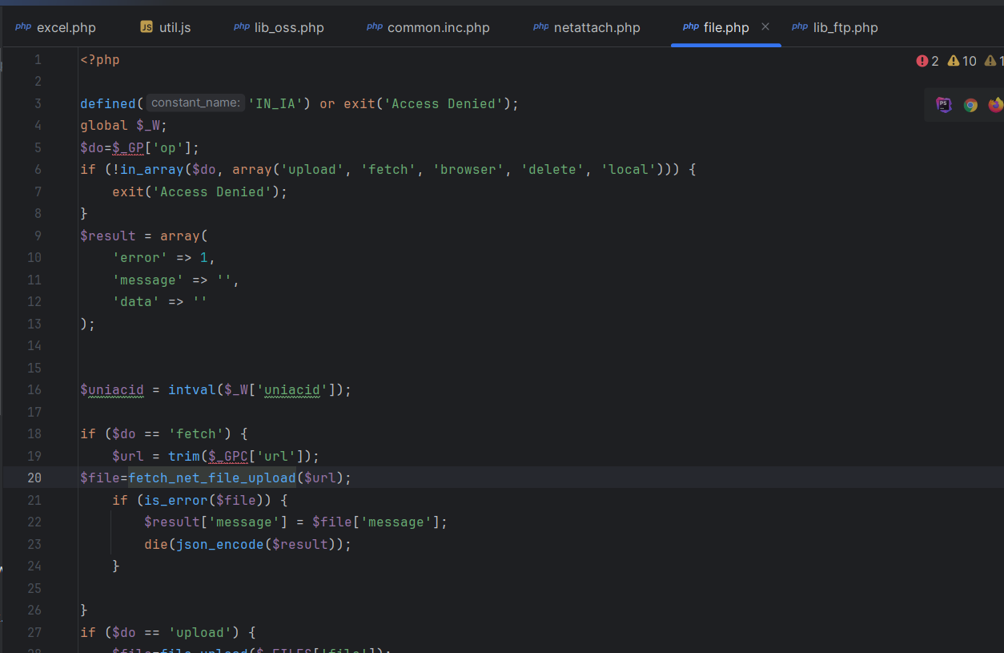Click the global keyword on line 4
The image size is (1004, 653).
pos(104,126)
